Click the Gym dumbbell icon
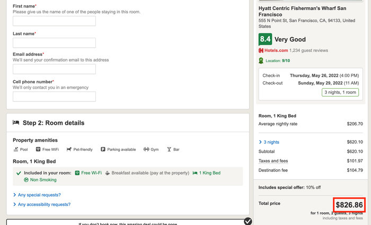 pyautogui.click(x=146, y=149)
